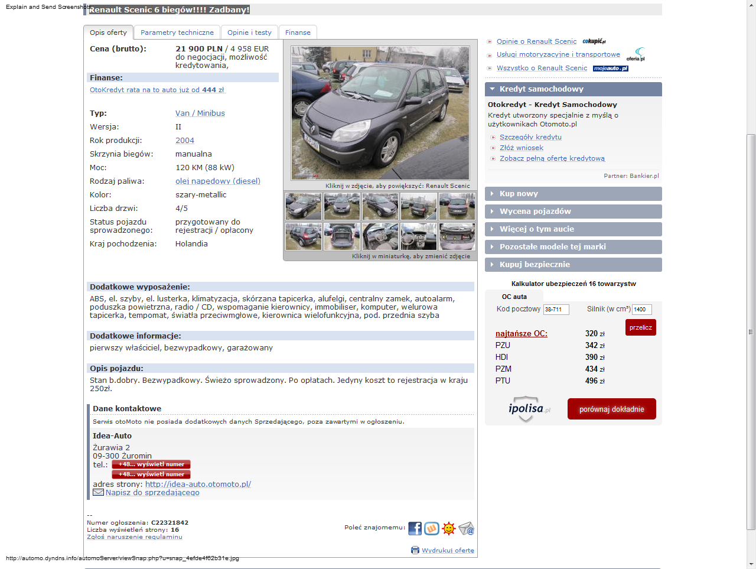Collapse the Kredyt samochodowy panel

(x=573, y=89)
